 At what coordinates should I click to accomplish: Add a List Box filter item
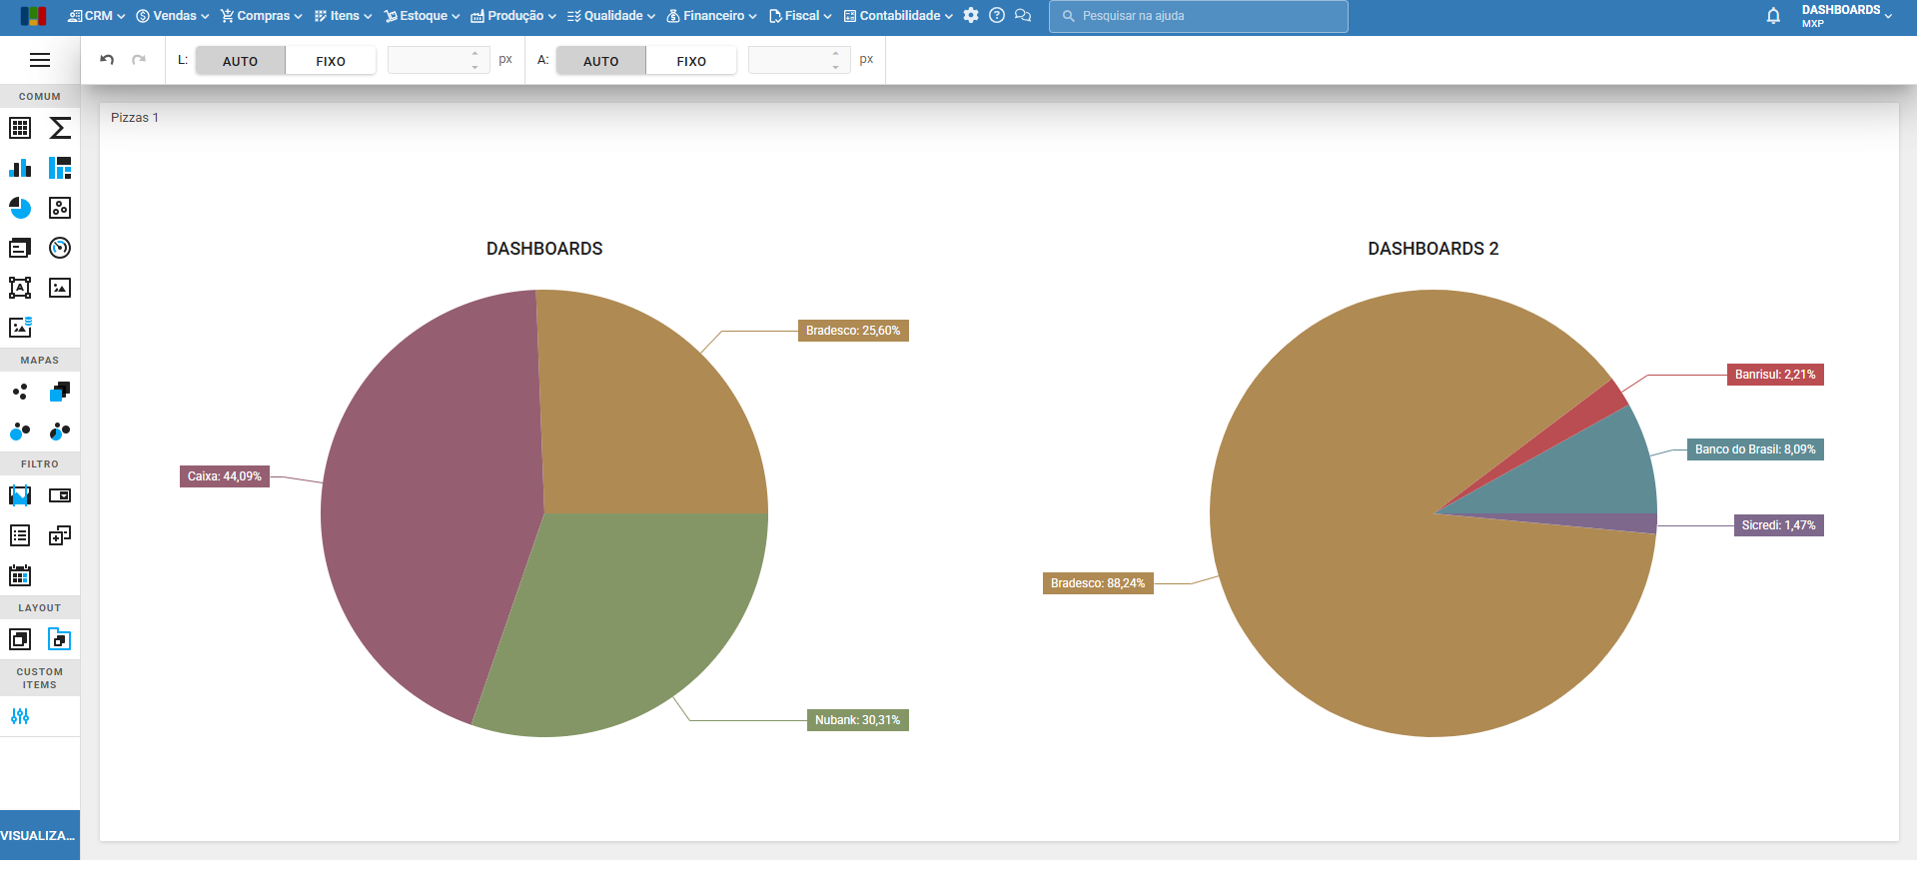20,535
